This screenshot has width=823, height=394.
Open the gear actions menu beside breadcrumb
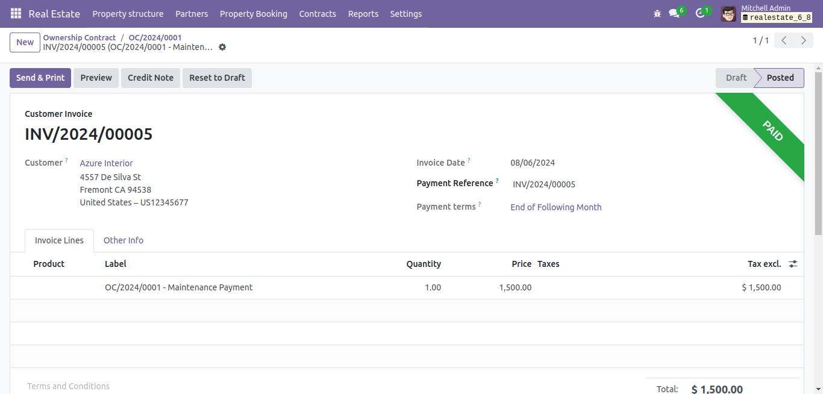(x=222, y=47)
